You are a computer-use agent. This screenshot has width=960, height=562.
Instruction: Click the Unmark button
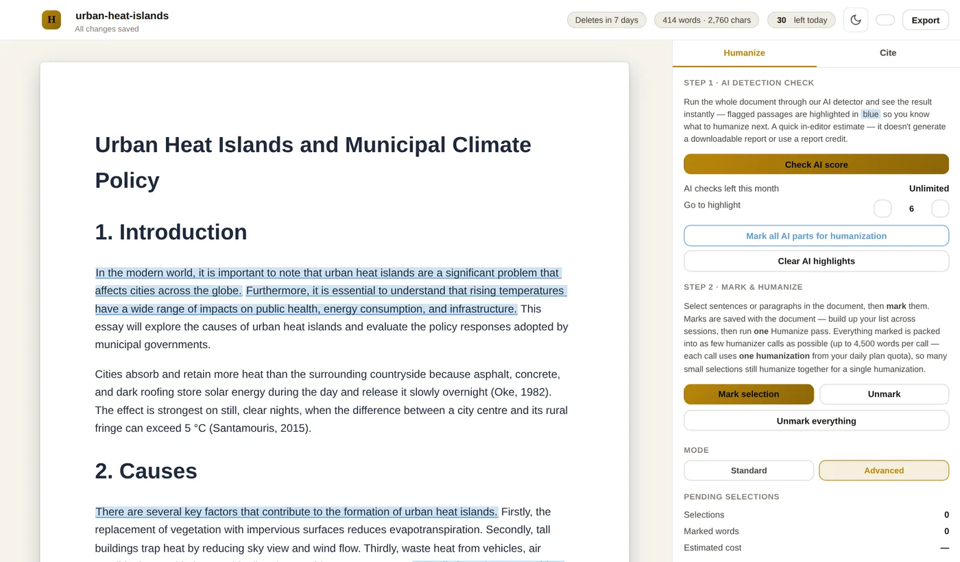(884, 394)
